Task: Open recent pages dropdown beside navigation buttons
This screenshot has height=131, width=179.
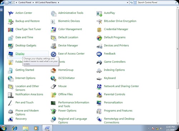Action: coord(10,3)
